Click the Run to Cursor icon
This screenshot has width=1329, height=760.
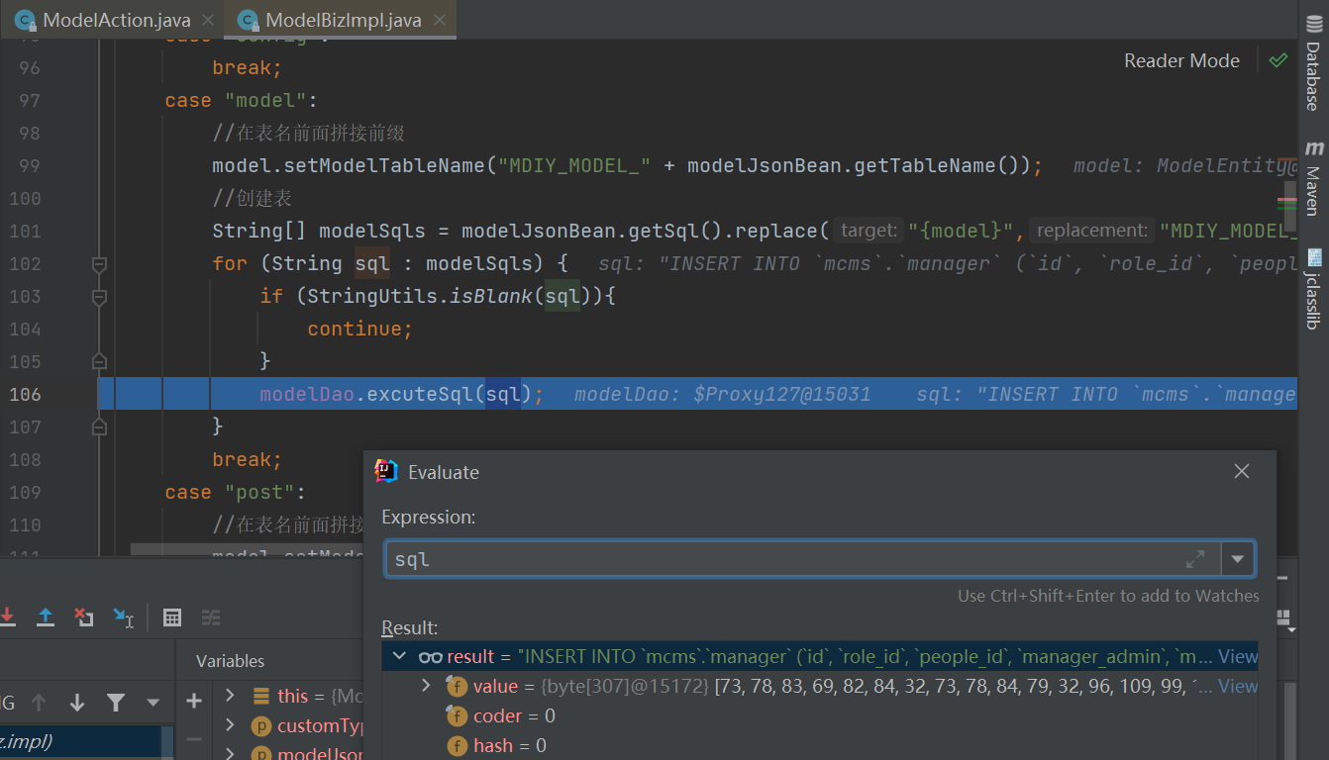click(x=123, y=617)
